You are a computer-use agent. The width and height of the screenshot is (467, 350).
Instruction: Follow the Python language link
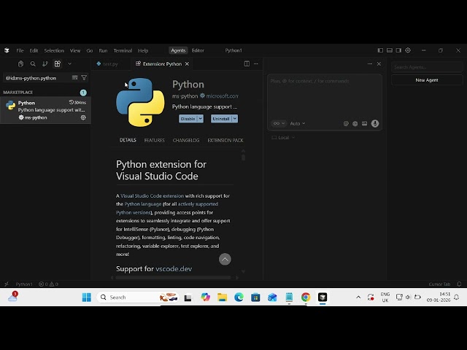click(143, 204)
